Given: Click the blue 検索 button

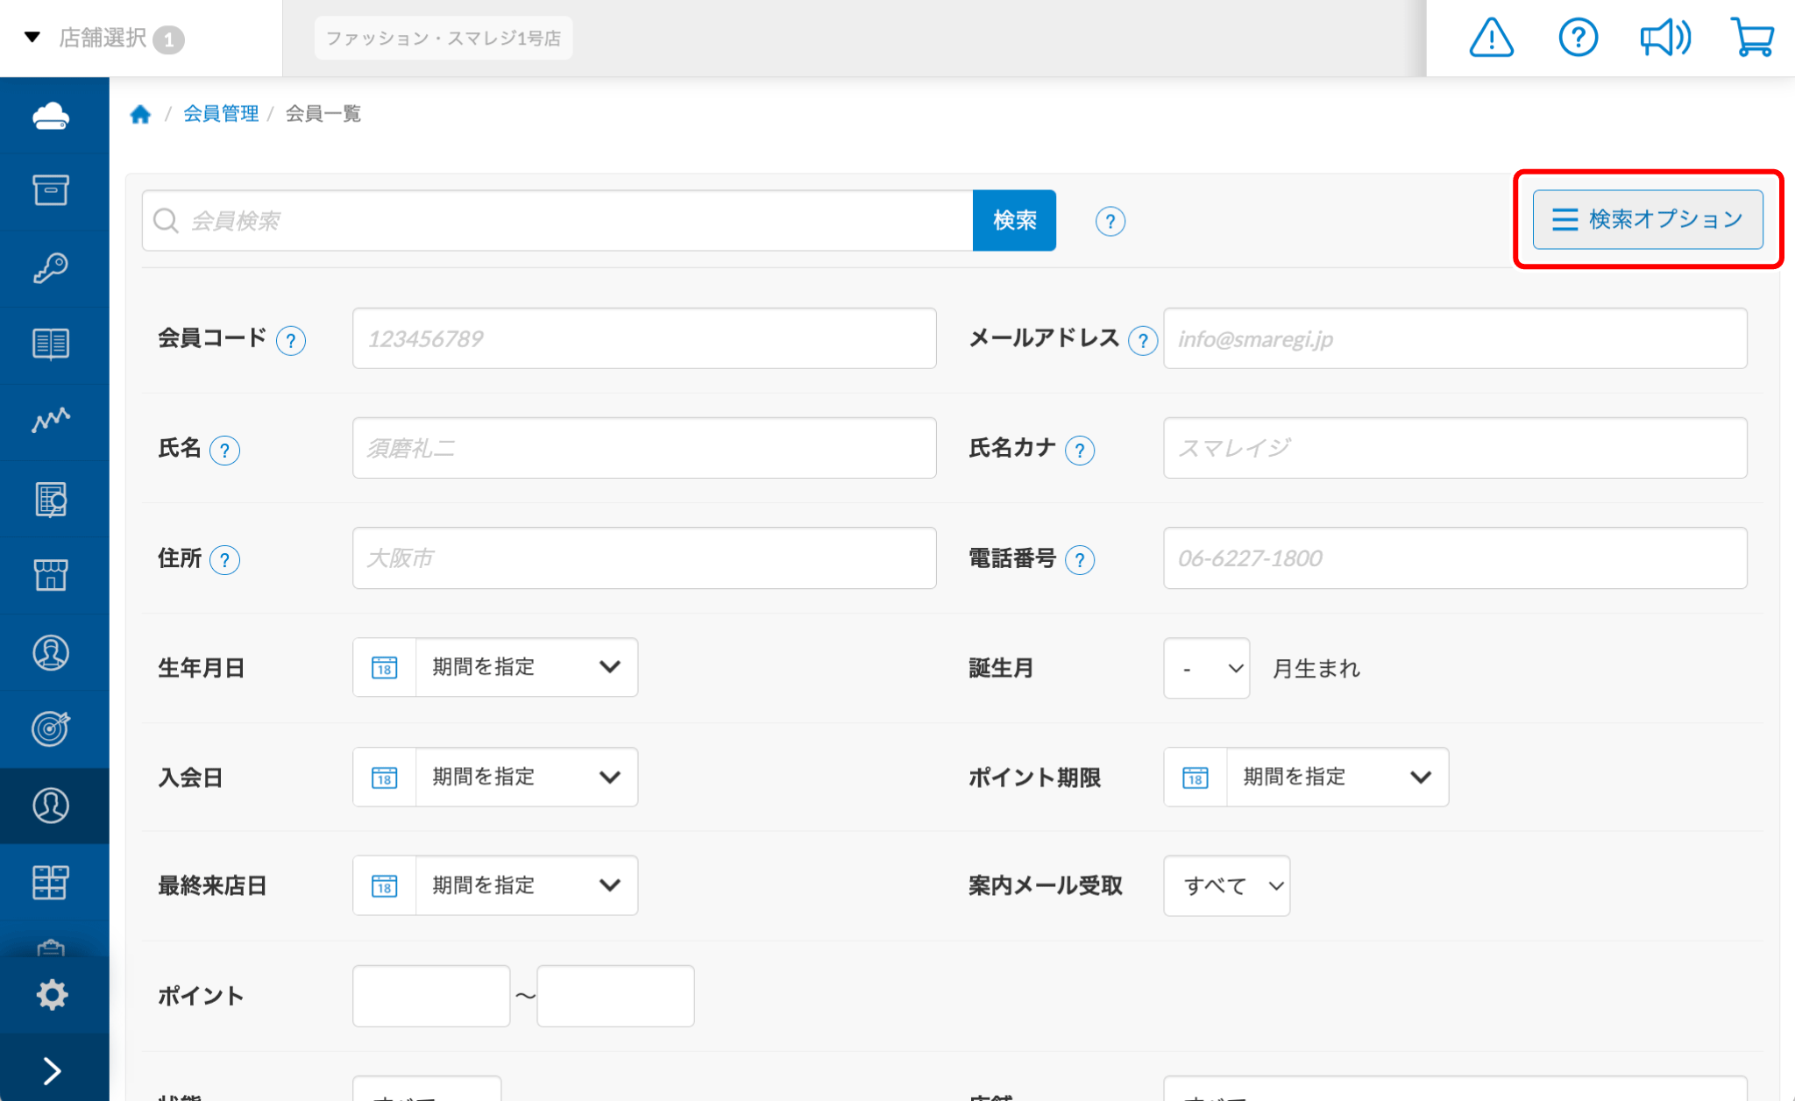Looking at the screenshot, I should coord(1014,221).
